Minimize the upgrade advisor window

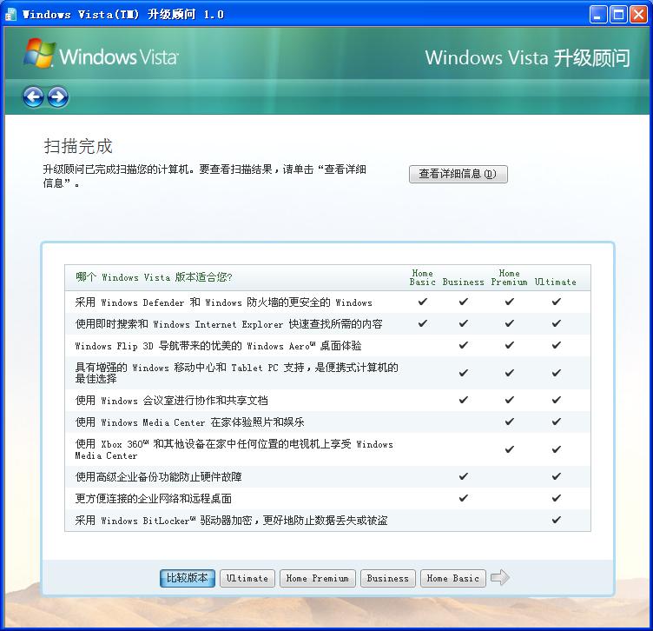[x=598, y=15]
